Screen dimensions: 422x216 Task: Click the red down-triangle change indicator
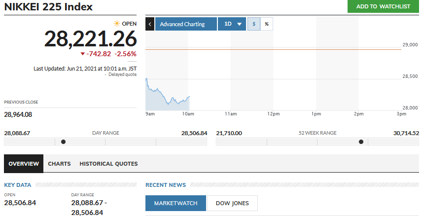click(83, 54)
